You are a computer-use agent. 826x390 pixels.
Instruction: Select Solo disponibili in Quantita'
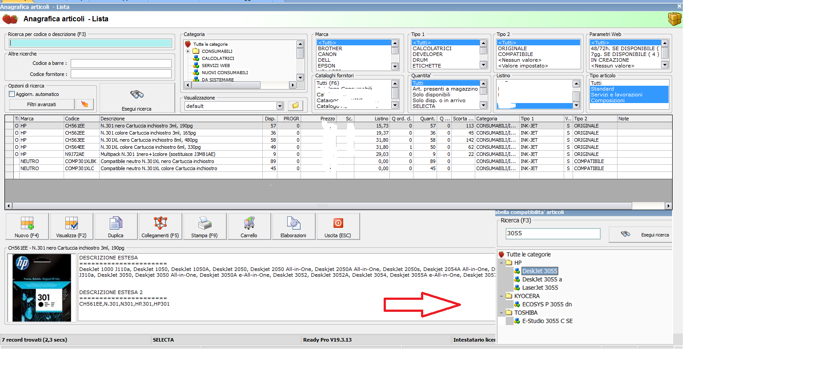[x=431, y=95]
